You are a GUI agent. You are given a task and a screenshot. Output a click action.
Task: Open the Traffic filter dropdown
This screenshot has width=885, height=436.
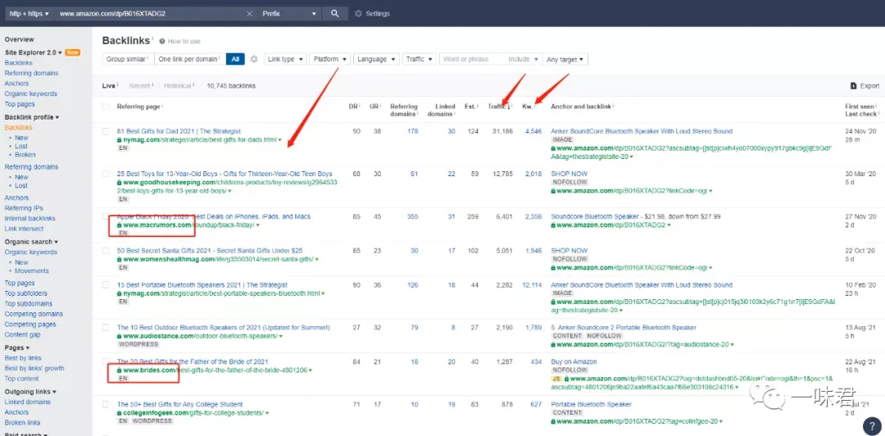419,59
